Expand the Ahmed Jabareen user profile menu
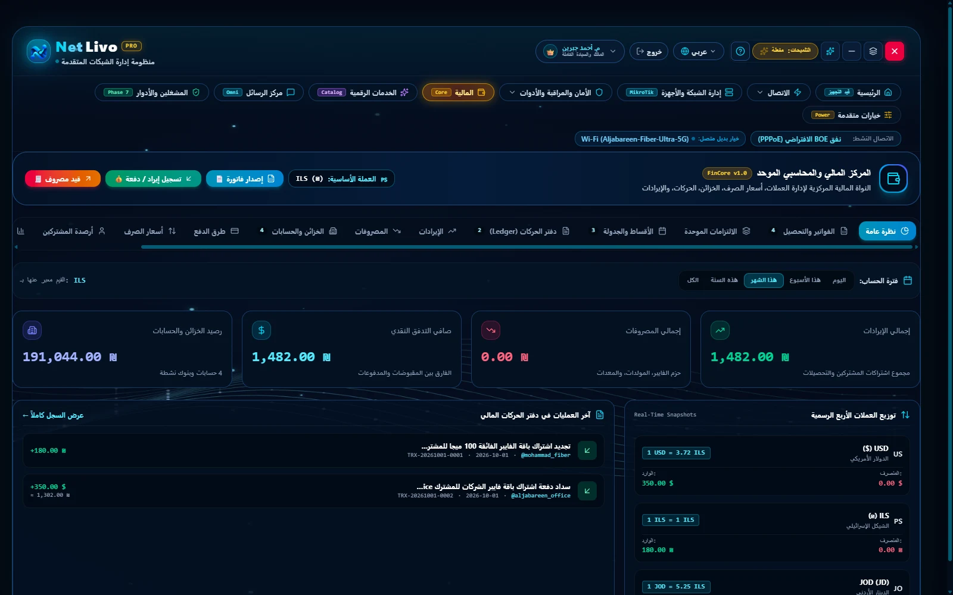Viewport: 953px width, 595px height. [x=580, y=52]
